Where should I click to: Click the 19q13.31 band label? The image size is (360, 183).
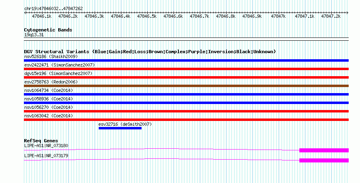coord(34,35)
